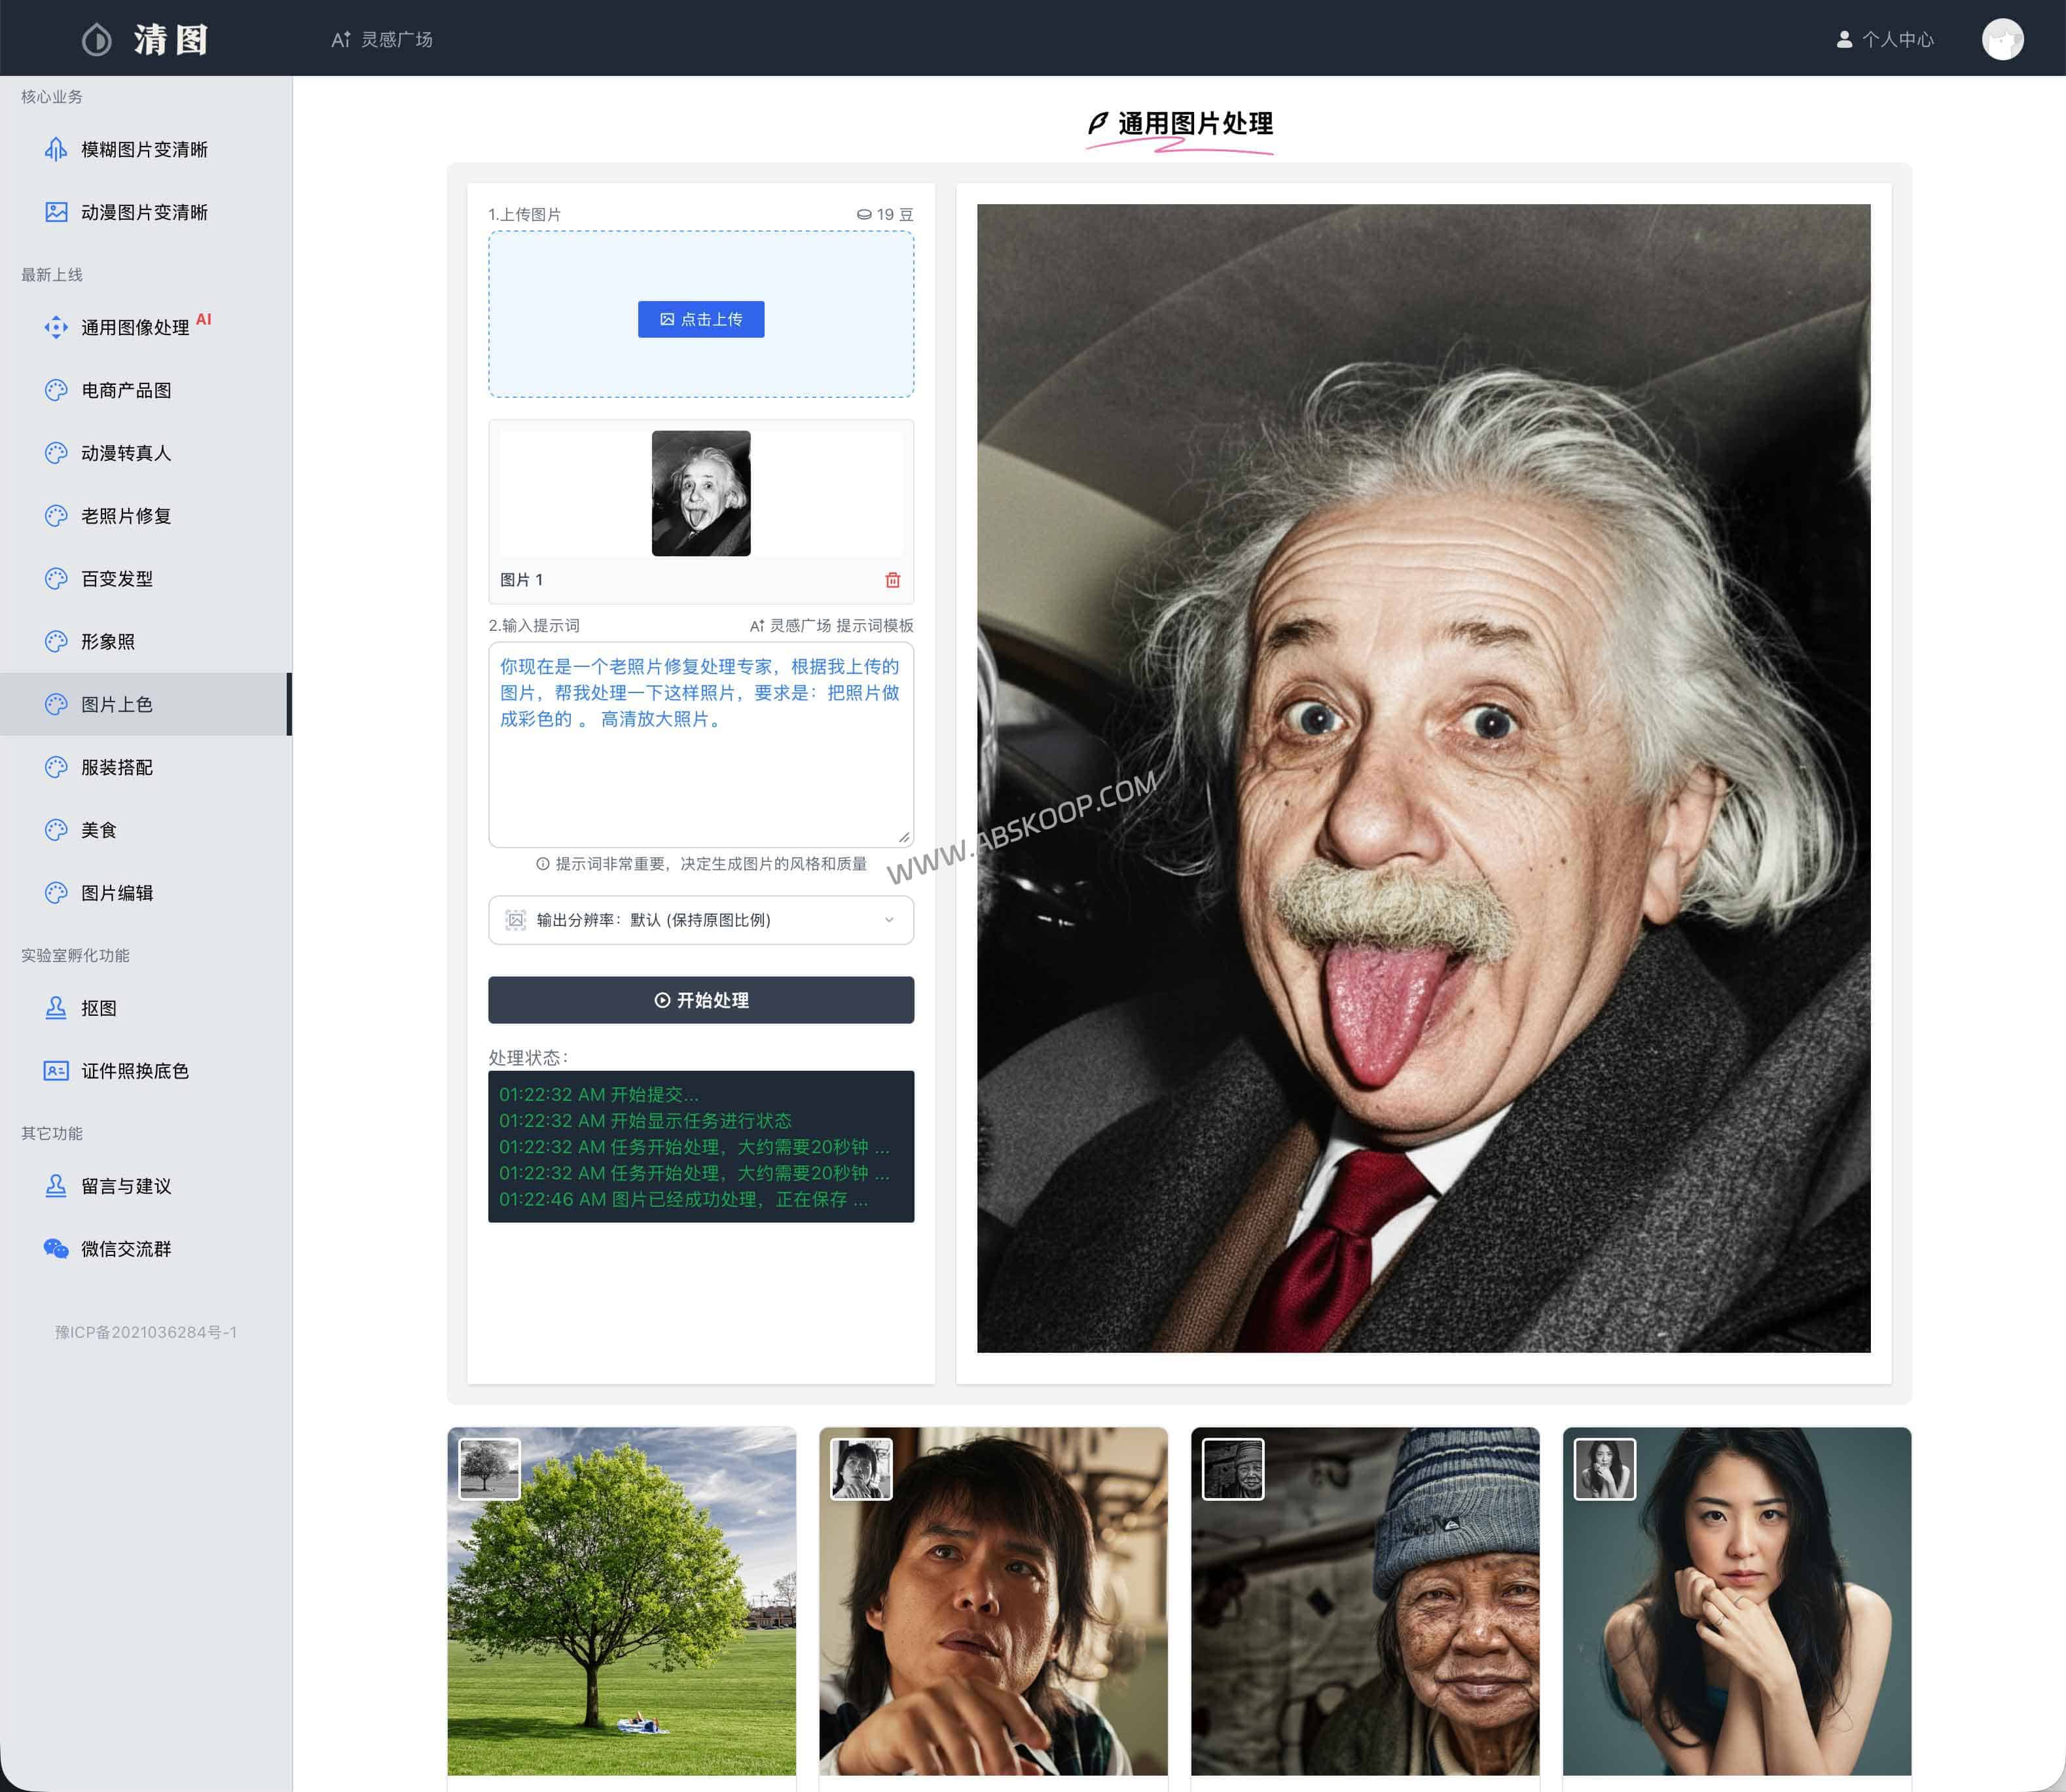This screenshot has height=1792, width=2066.
Task: Expand the 输出分辨率 dropdown
Action: tap(700, 920)
